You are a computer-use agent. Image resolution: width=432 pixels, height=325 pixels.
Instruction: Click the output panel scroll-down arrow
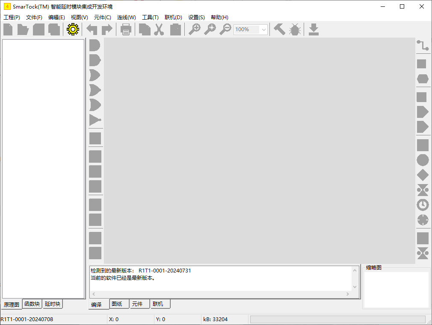[x=355, y=287]
